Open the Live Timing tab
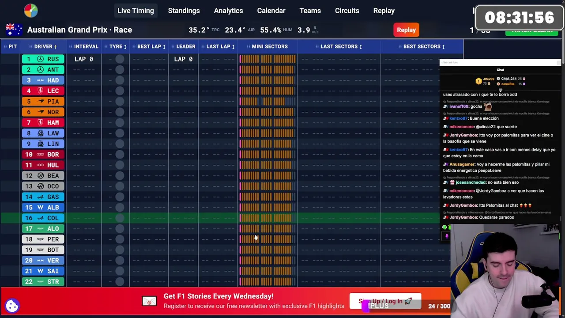Viewport: 565px width, 318px height. [136, 11]
